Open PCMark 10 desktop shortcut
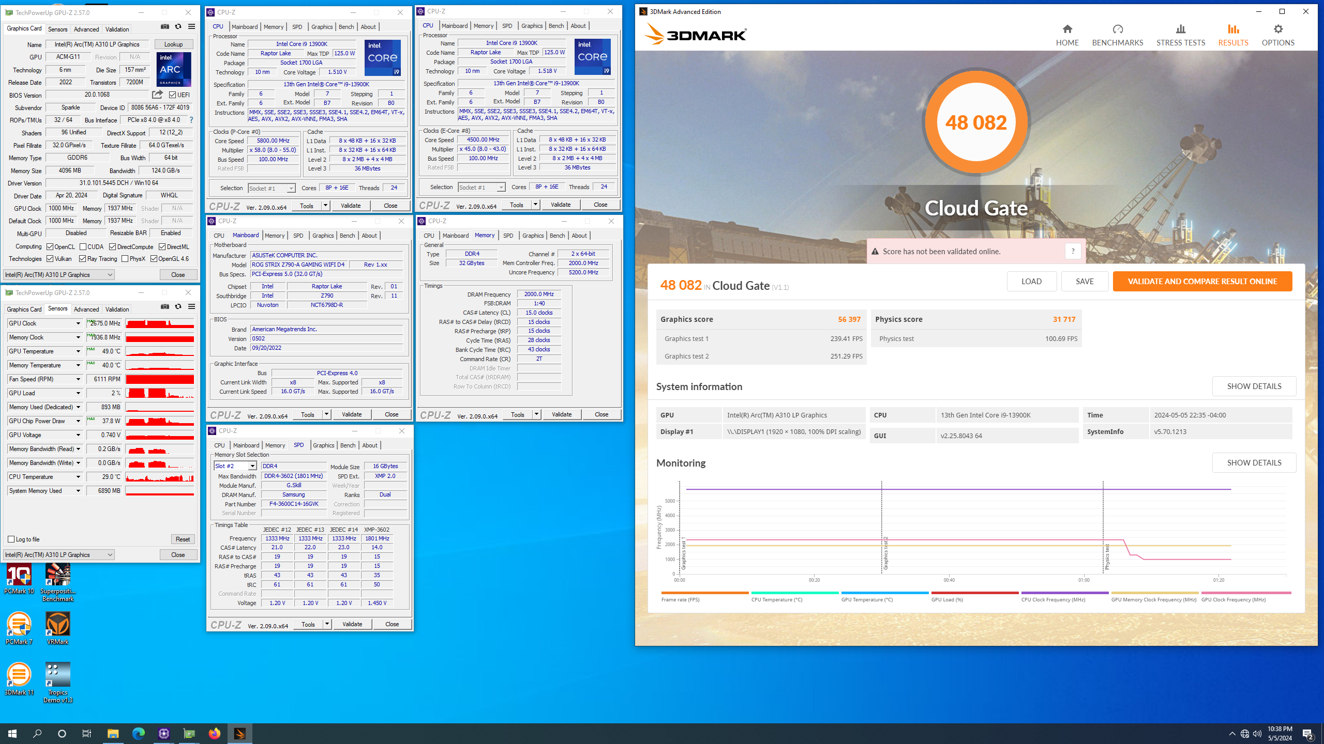 coord(19,579)
